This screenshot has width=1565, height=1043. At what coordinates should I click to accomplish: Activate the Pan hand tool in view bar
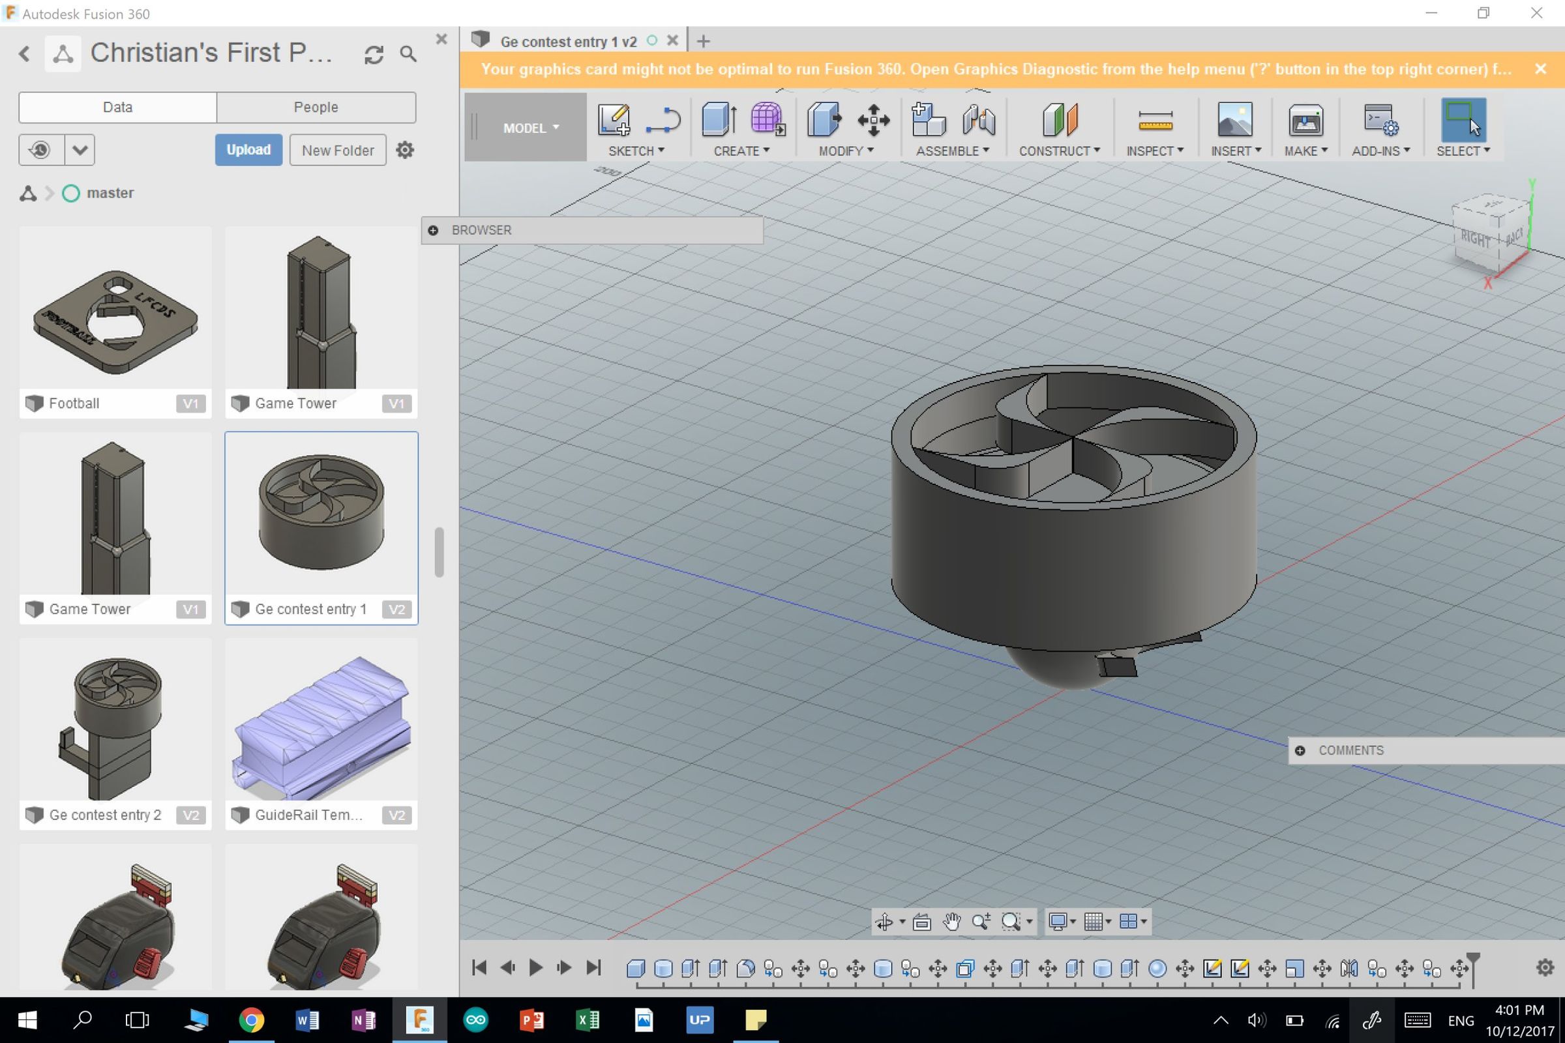951,921
